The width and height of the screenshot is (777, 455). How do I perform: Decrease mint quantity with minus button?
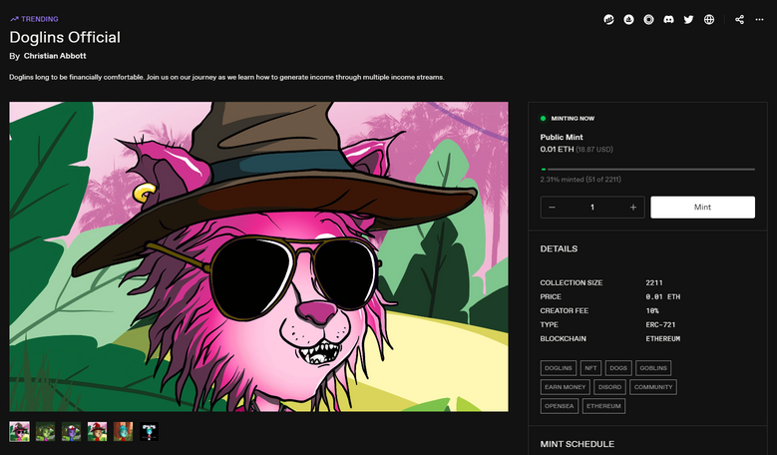point(553,208)
